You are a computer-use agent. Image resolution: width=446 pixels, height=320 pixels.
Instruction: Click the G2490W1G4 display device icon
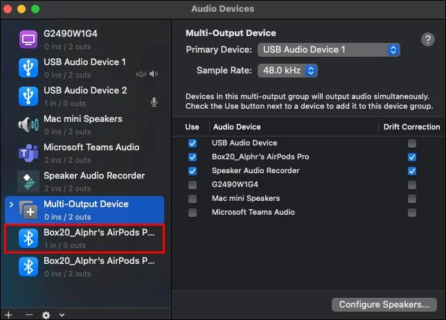click(28, 39)
